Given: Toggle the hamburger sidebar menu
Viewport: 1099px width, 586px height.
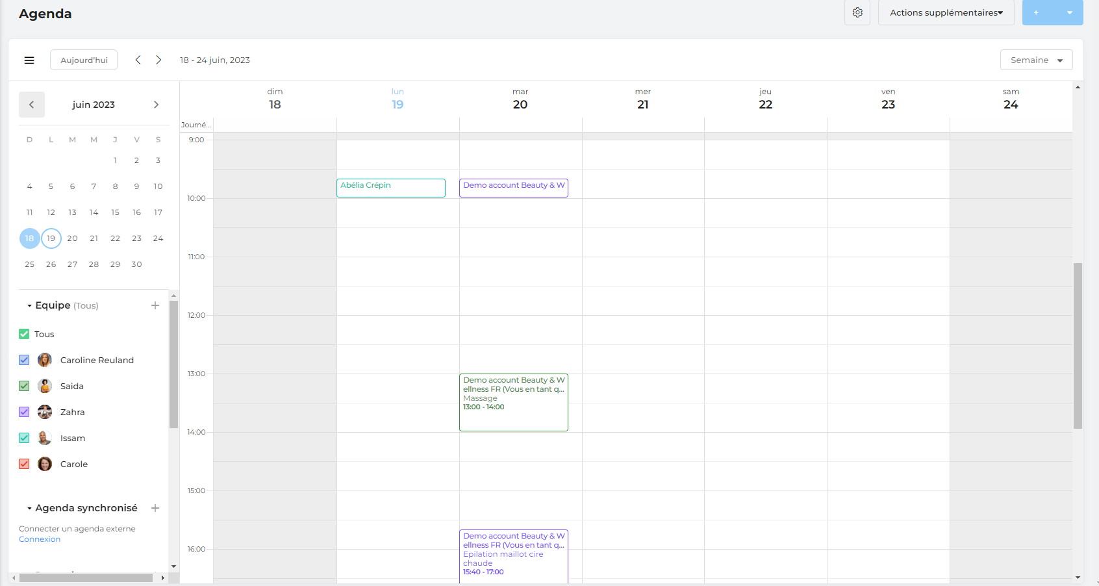Looking at the screenshot, I should pyautogui.click(x=29, y=60).
